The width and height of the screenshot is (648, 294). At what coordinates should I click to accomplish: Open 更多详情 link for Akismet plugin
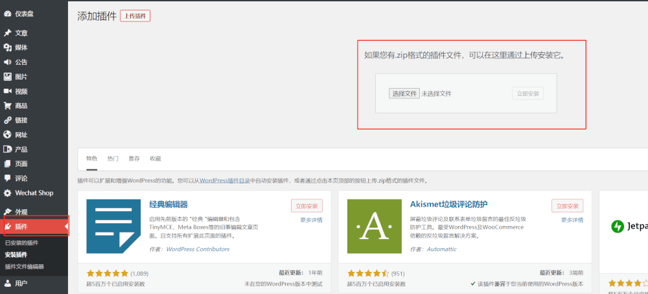coord(572,220)
